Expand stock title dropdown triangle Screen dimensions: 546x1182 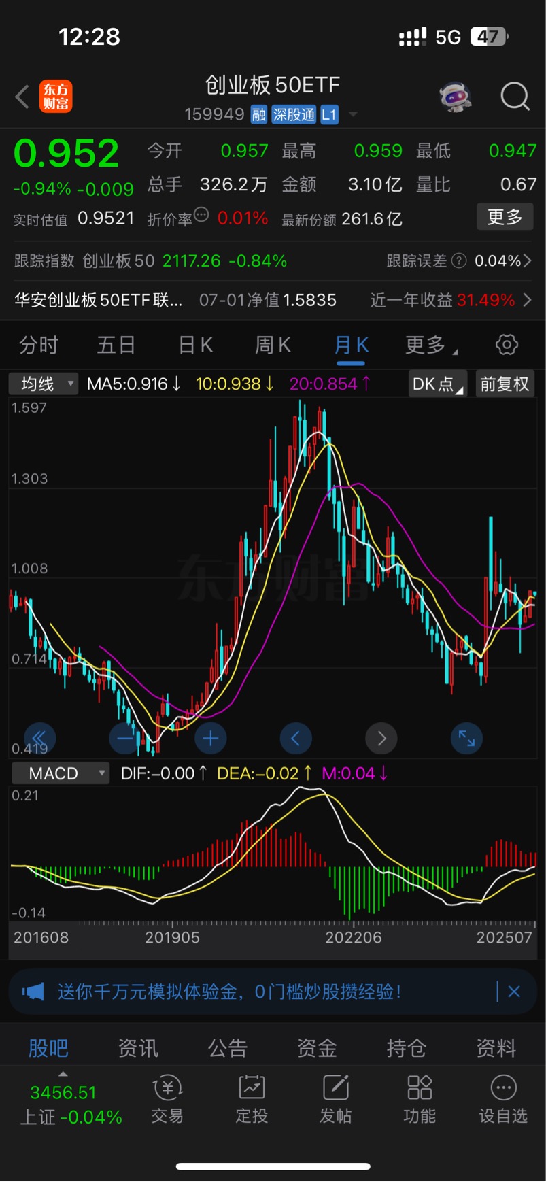353,114
